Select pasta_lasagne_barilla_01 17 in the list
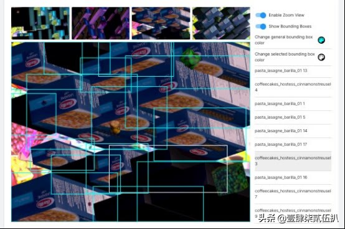The image size is (345, 229). [293, 145]
